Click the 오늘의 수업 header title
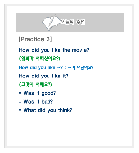 pyautogui.click(x=73, y=22)
